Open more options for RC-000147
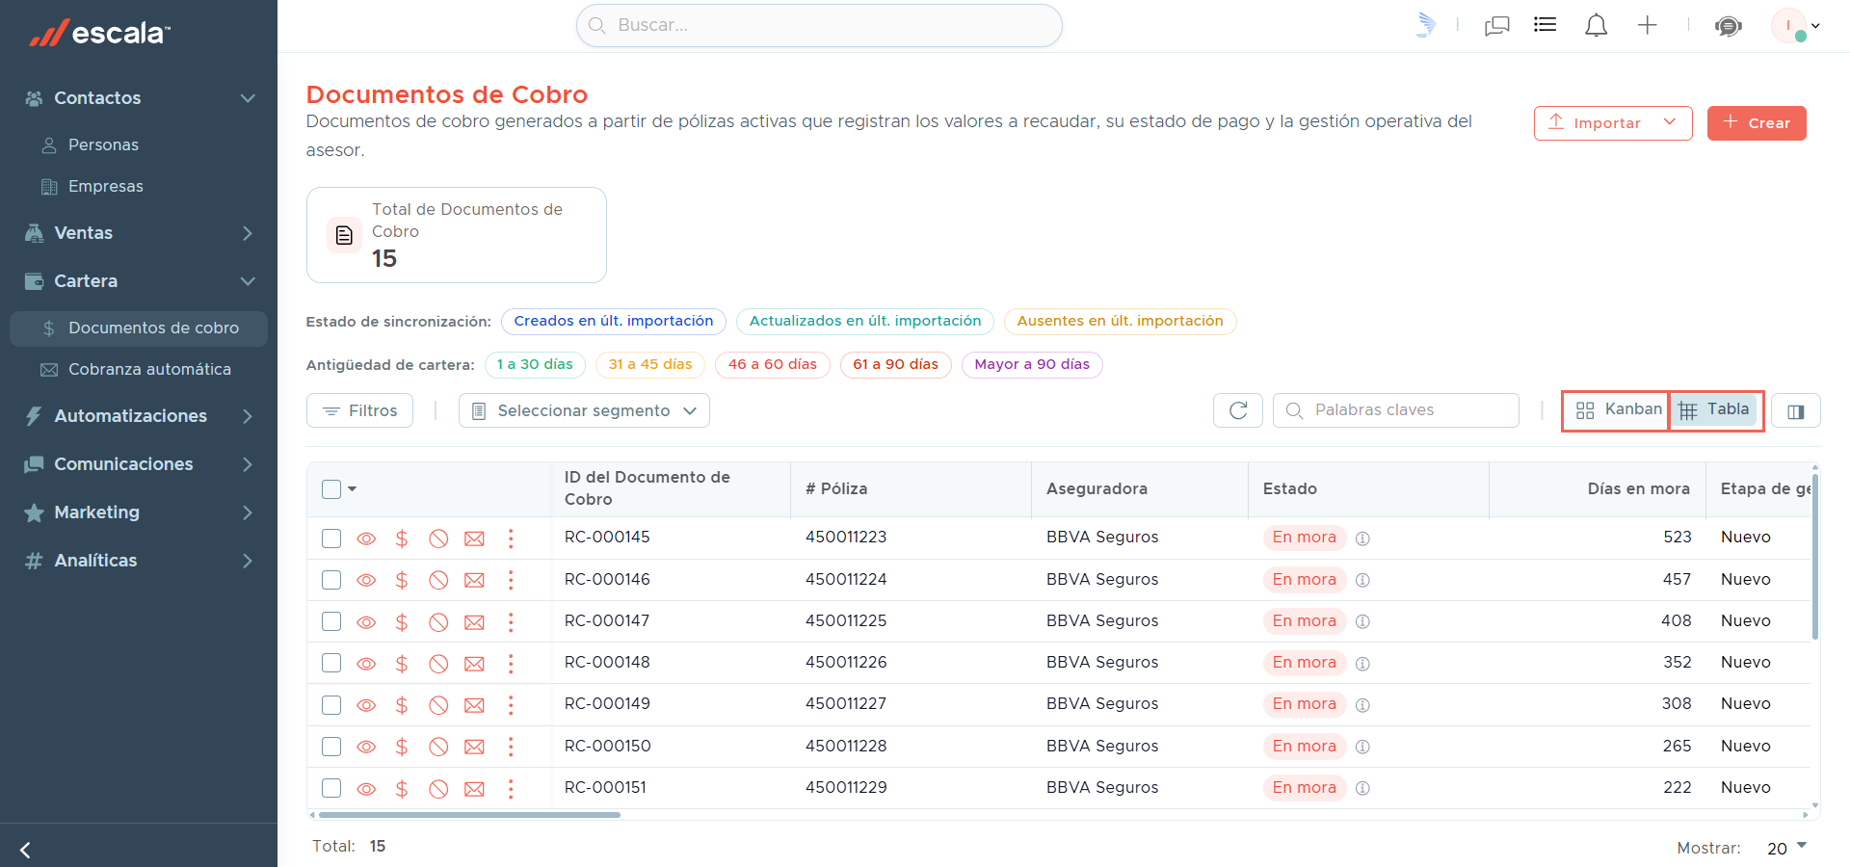Image resolution: width=1850 pixels, height=867 pixels. tap(511, 621)
